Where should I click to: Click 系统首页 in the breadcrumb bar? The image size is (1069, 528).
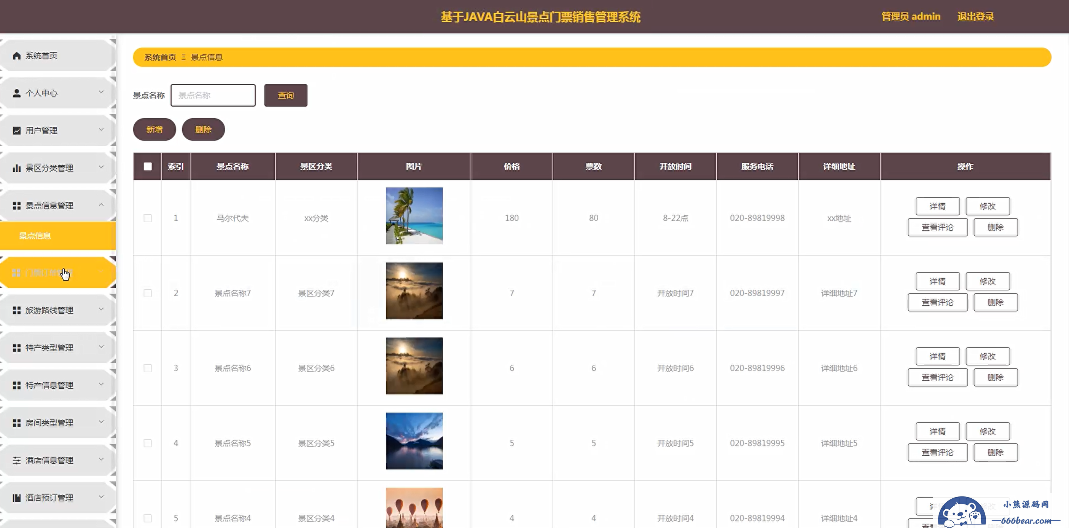pyautogui.click(x=160, y=57)
